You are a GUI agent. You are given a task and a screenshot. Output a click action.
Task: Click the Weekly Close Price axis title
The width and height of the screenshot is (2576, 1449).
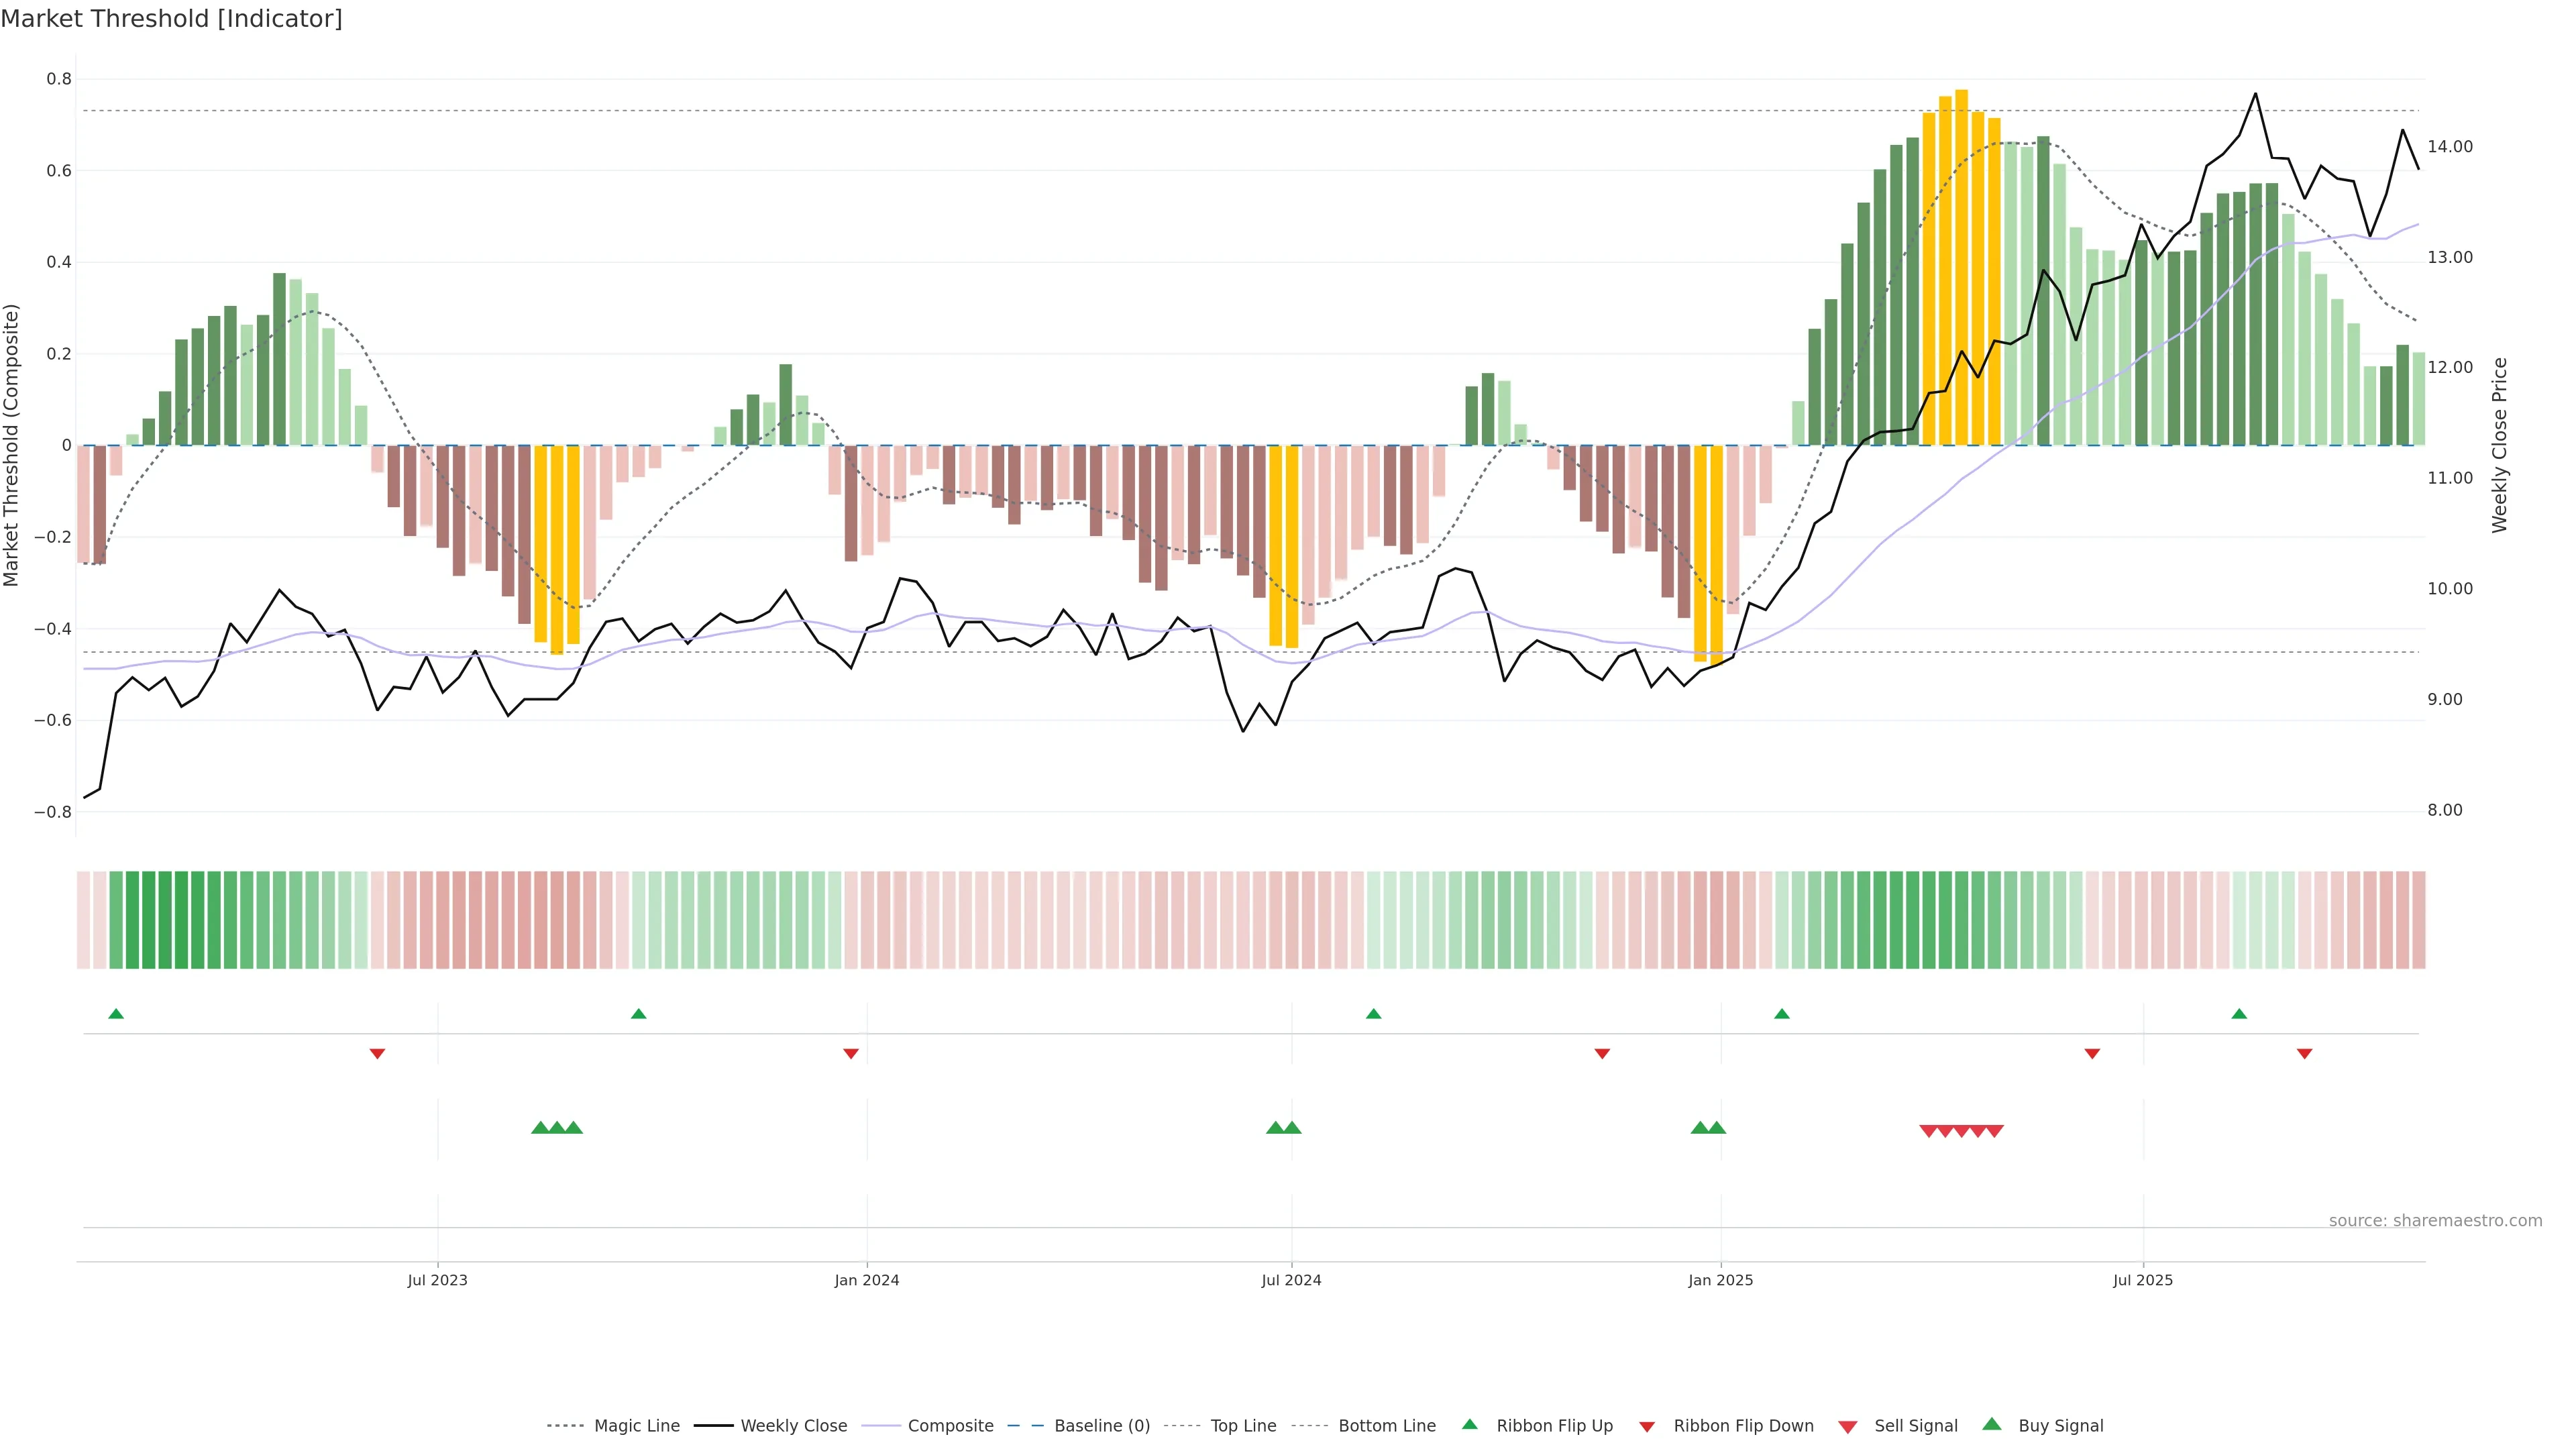(2499, 445)
